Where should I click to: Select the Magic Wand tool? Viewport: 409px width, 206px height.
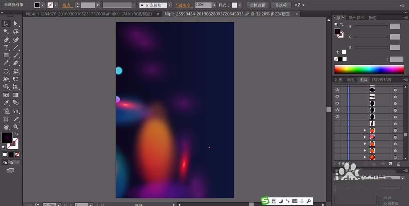tap(6, 31)
